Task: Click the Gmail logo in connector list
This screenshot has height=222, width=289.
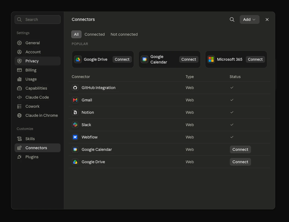Action: (75, 100)
